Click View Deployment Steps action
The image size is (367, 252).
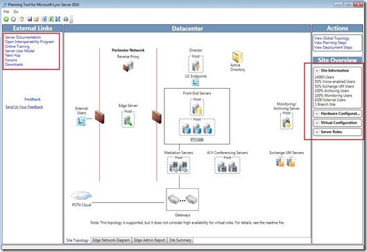pos(333,47)
